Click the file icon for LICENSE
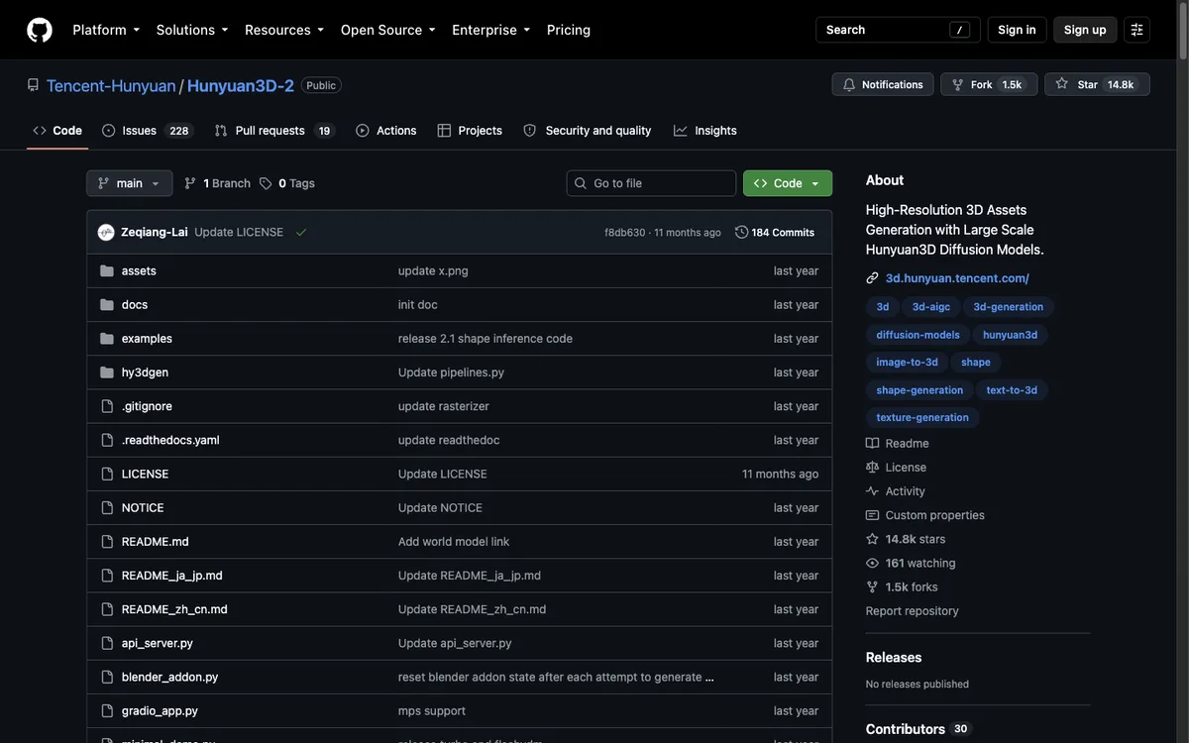This screenshot has width=1189, height=743. [x=107, y=474]
